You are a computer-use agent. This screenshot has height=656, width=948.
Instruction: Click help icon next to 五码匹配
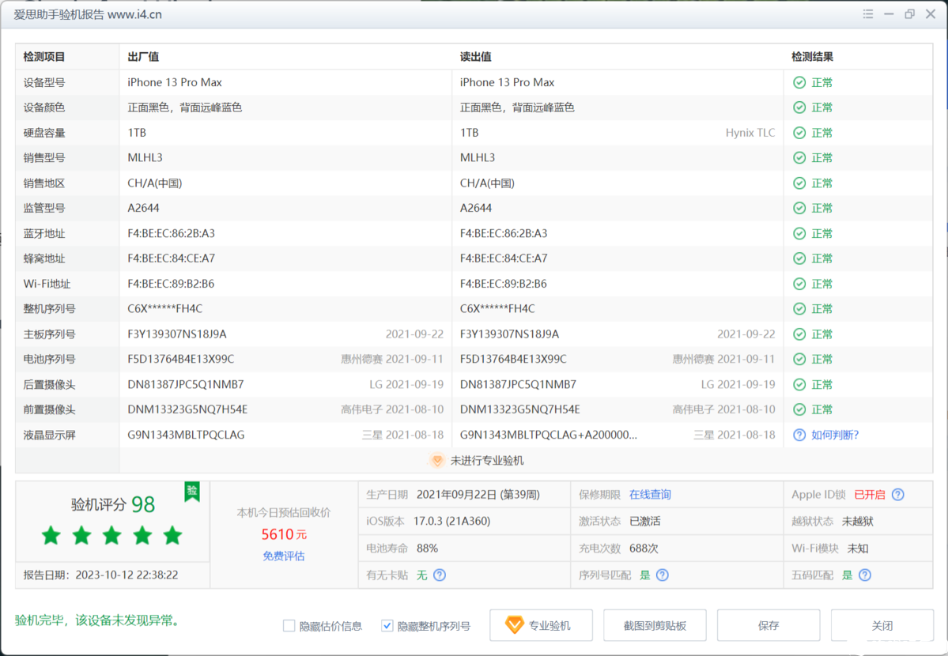(x=865, y=575)
